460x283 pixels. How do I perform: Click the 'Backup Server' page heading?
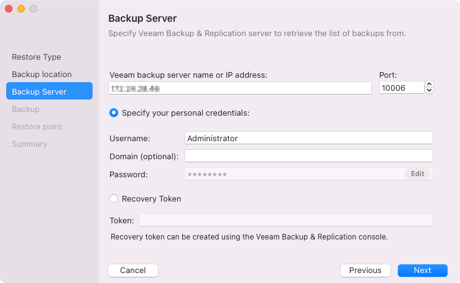click(x=142, y=19)
